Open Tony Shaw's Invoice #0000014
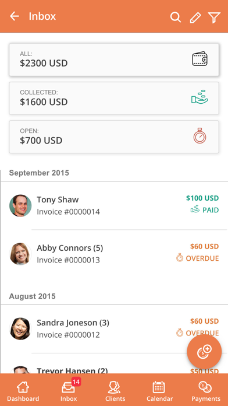Image resolution: width=228 pixels, height=406 pixels. tap(114, 205)
